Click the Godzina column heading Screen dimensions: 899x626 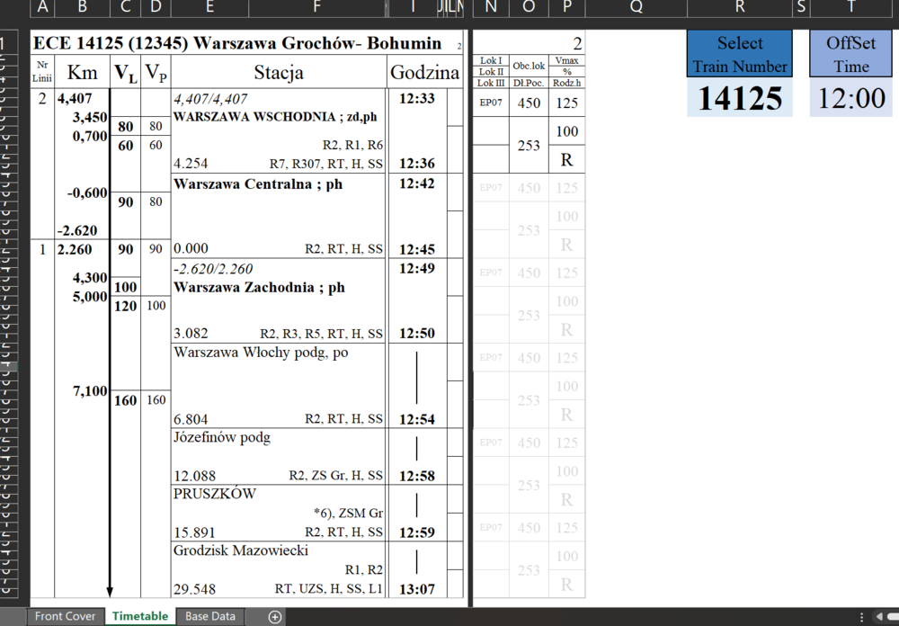click(425, 72)
